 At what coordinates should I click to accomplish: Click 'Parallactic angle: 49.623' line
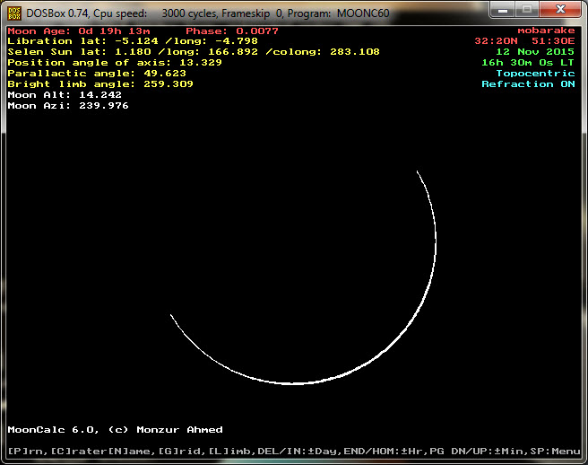[97, 74]
